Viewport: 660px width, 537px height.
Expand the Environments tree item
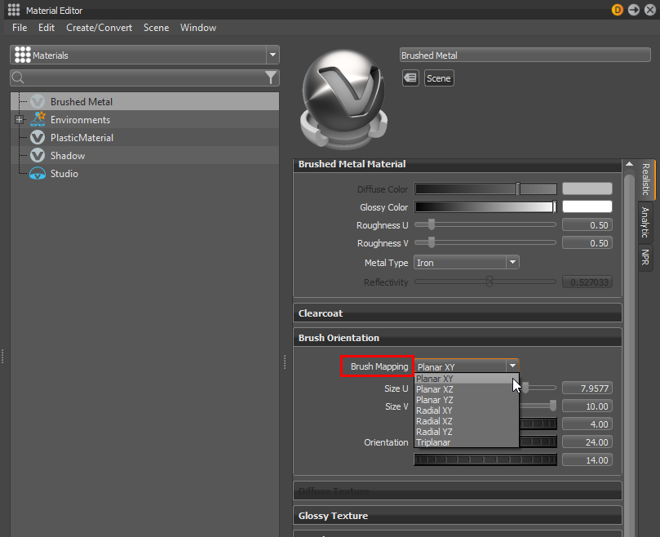point(18,119)
